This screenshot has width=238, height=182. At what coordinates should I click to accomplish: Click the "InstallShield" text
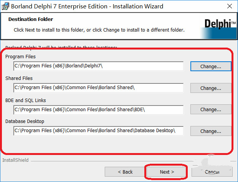tap(16, 160)
